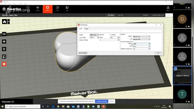
Task: Click the blue stop sharing button
Action: [102, 101]
